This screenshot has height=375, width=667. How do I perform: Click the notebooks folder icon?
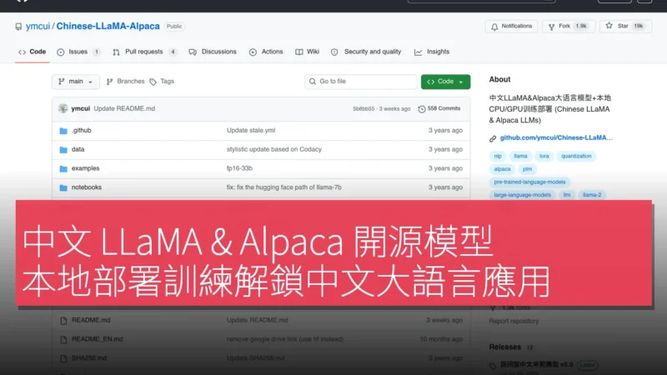pos(63,187)
